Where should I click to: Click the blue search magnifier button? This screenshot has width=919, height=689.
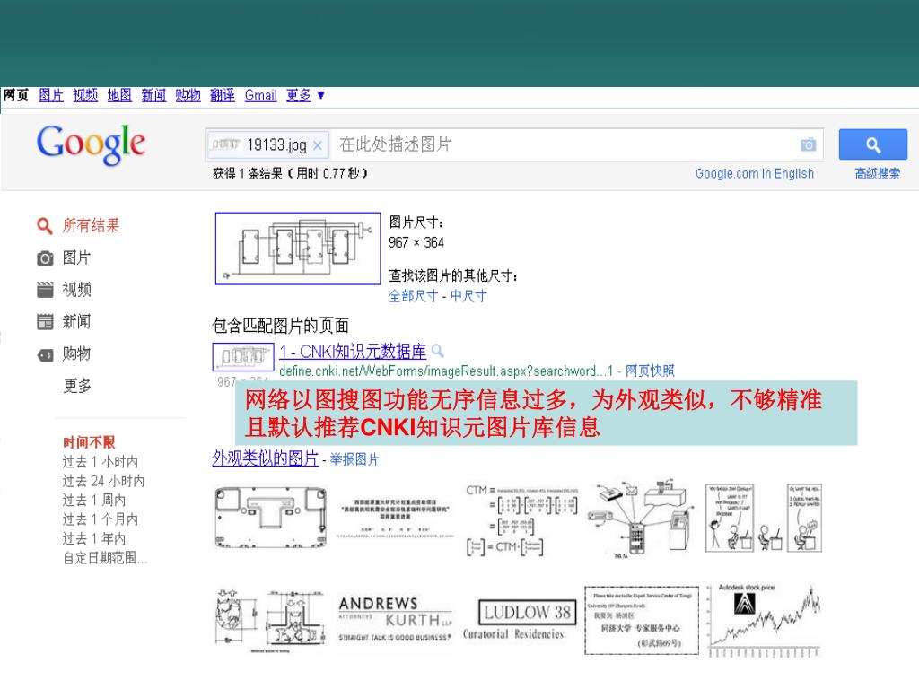[872, 144]
